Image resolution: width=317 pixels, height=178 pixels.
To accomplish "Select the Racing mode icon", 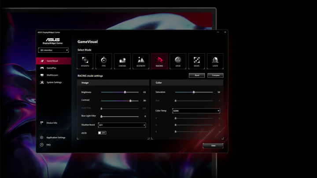I will (159, 61).
